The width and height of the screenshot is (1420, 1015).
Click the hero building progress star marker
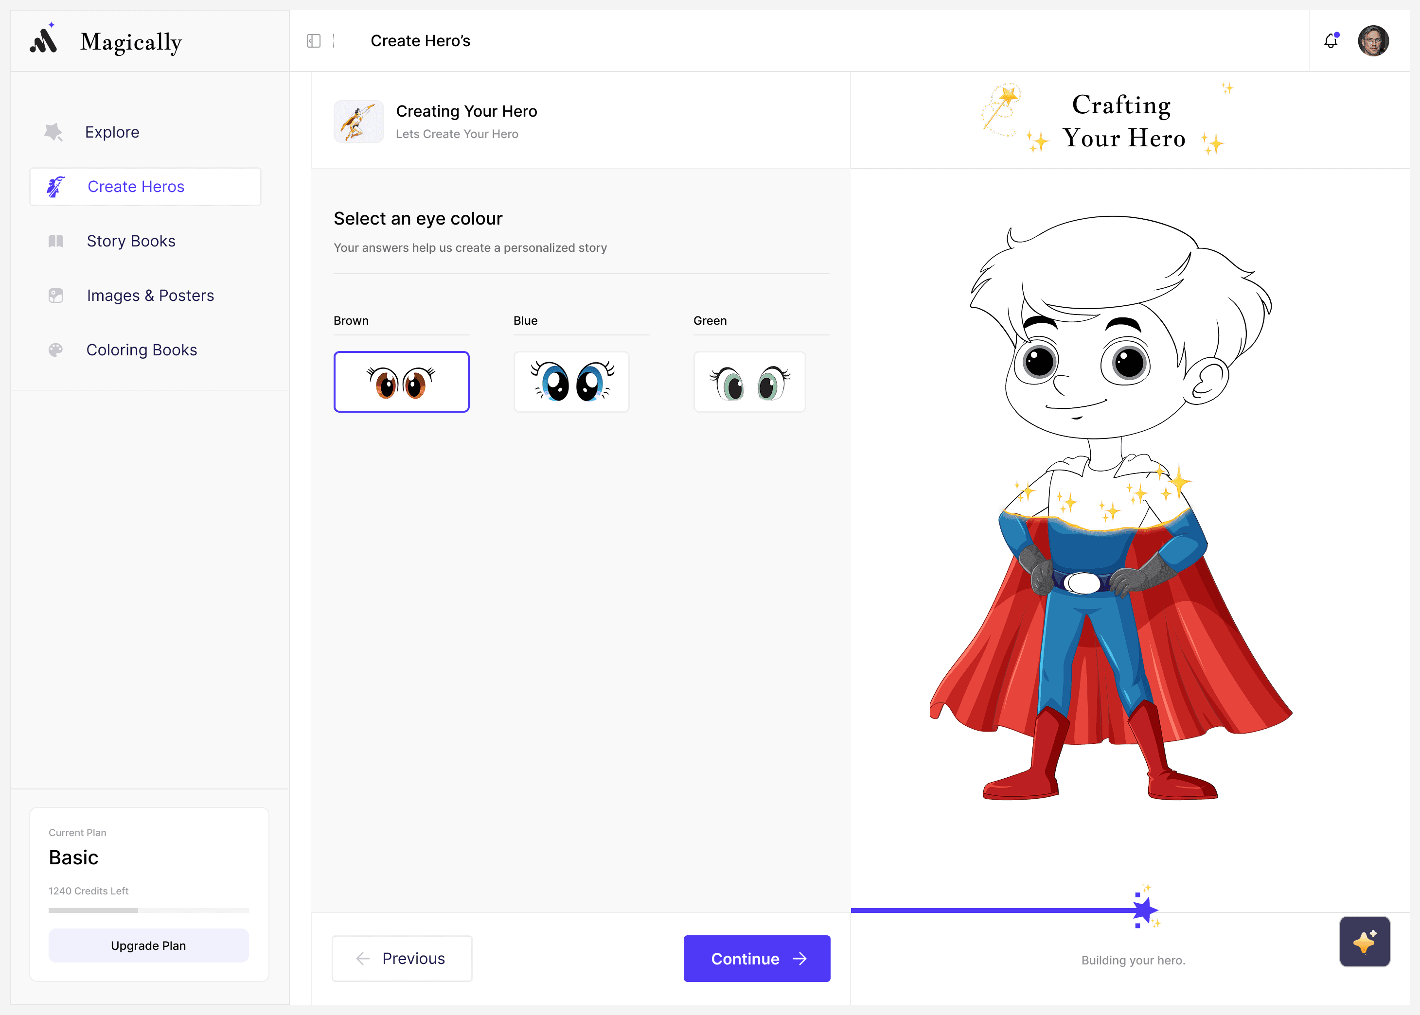point(1144,910)
